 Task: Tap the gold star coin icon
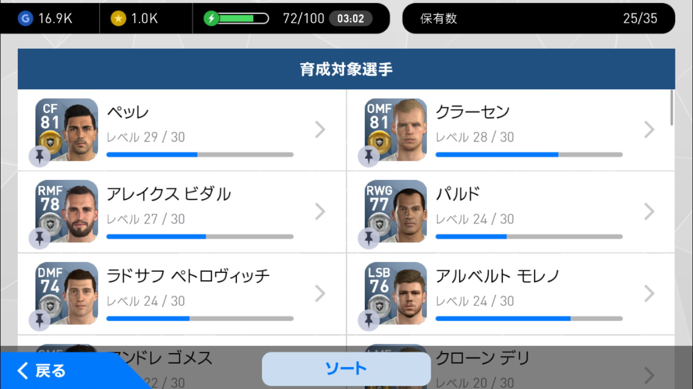coord(118,19)
